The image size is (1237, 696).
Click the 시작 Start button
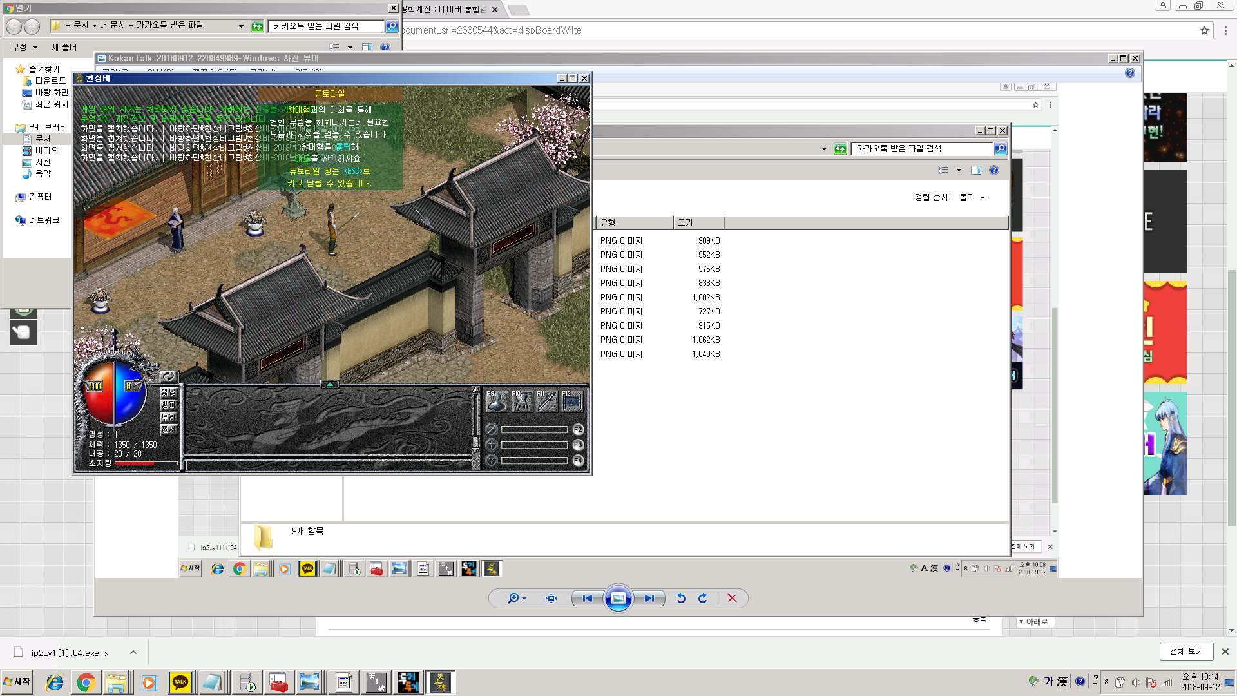(17, 682)
